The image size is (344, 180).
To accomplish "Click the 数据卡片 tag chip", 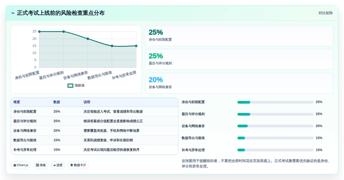I will click(78, 165).
